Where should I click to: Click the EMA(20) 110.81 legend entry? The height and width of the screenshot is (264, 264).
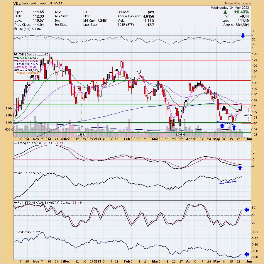tap(26, 57)
